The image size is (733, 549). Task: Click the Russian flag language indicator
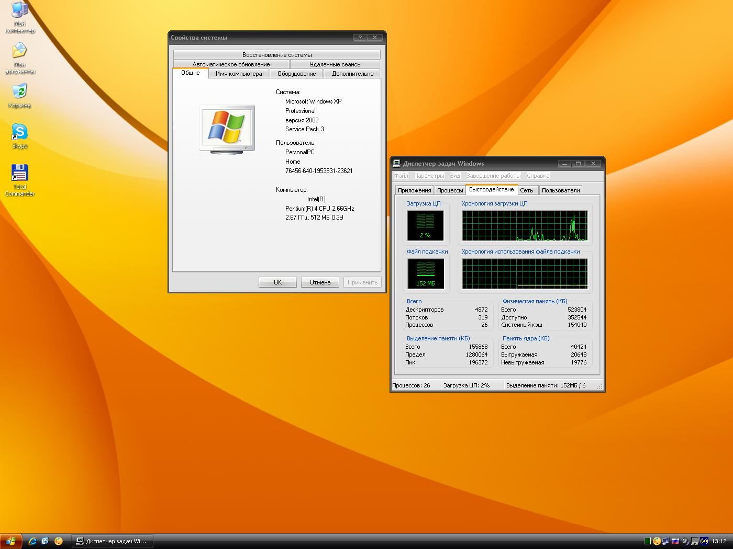pyautogui.click(x=675, y=541)
